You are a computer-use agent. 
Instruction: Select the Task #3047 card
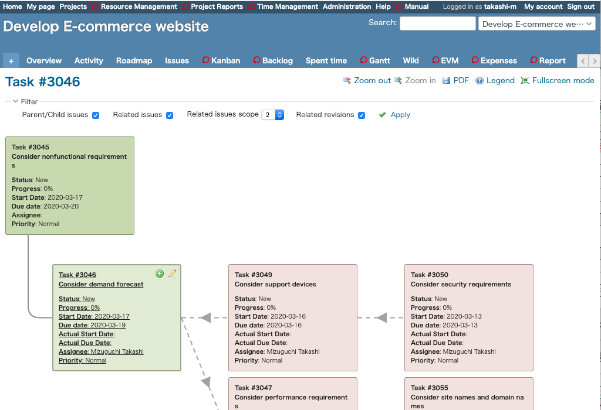pos(293,394)
